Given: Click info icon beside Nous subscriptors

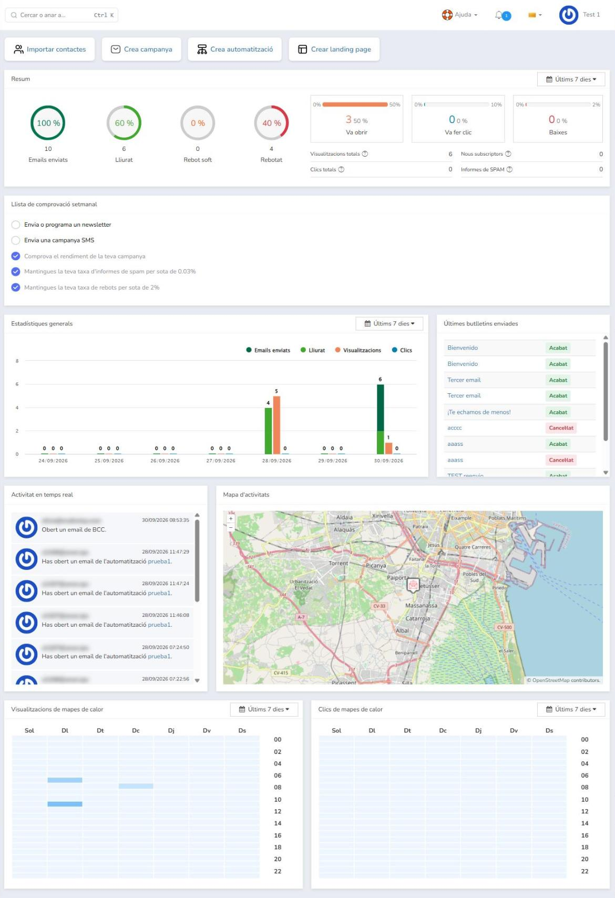Looking at the screenshot, I should (508, 154).
